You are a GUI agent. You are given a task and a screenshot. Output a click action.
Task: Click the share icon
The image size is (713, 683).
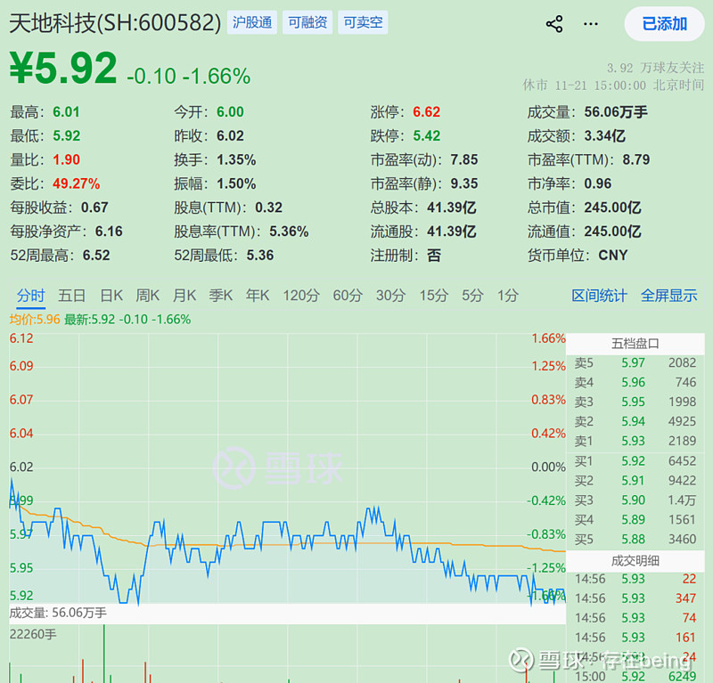(x=553, y=25)
